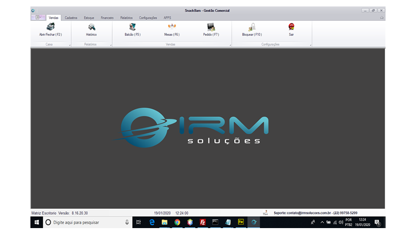Launch Microsoft Edge from taskbar
The image size is (399, 249).
click(x=152, y=222)
